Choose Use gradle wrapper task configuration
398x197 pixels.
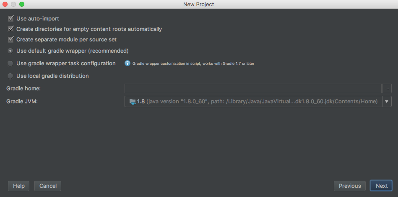tap(10, 64)
